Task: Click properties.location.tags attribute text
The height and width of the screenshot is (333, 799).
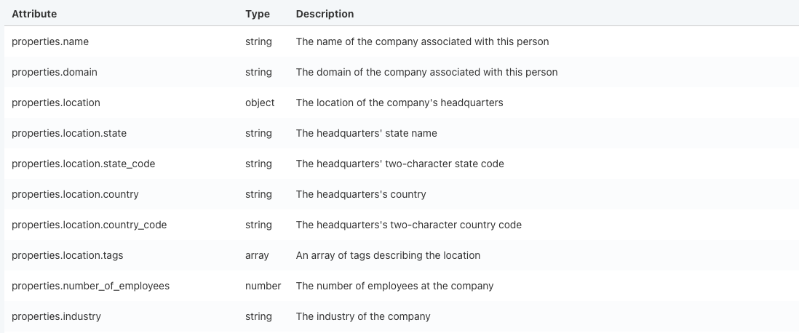Action: pyautogui.click(x=67, y=256)
